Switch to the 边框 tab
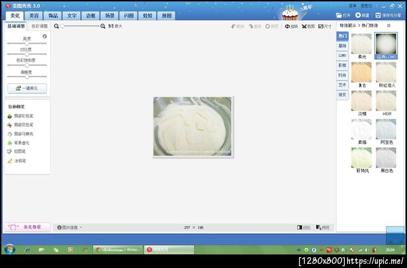This screenshot has width=407, height=268. coord(91,16)
